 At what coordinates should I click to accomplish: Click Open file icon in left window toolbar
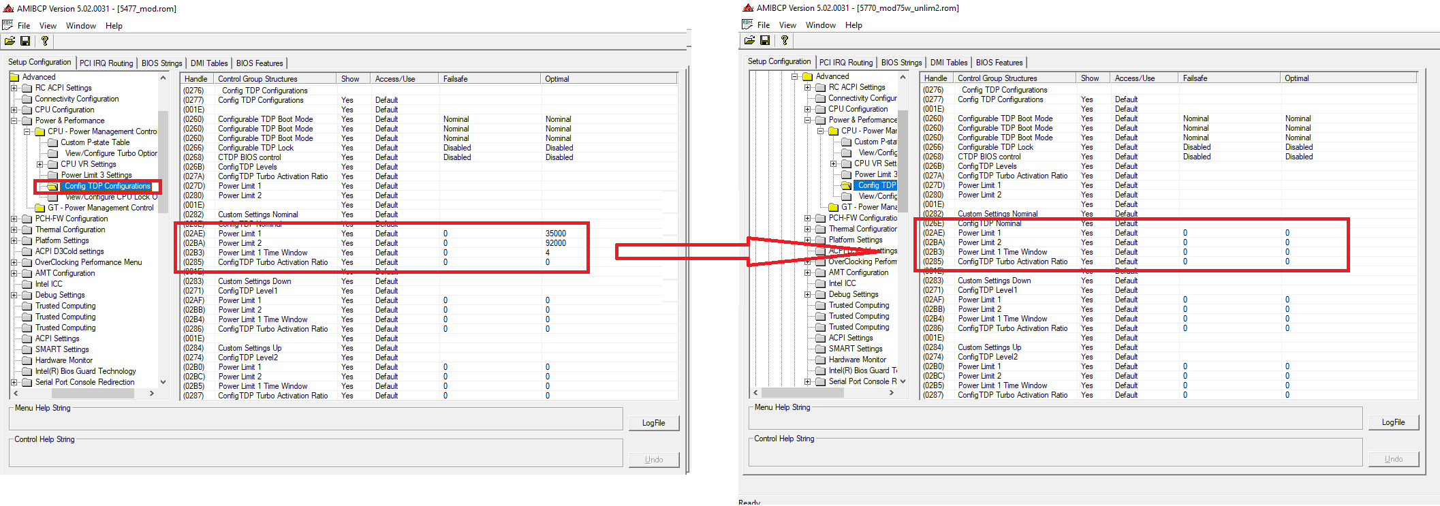(10, 41)
